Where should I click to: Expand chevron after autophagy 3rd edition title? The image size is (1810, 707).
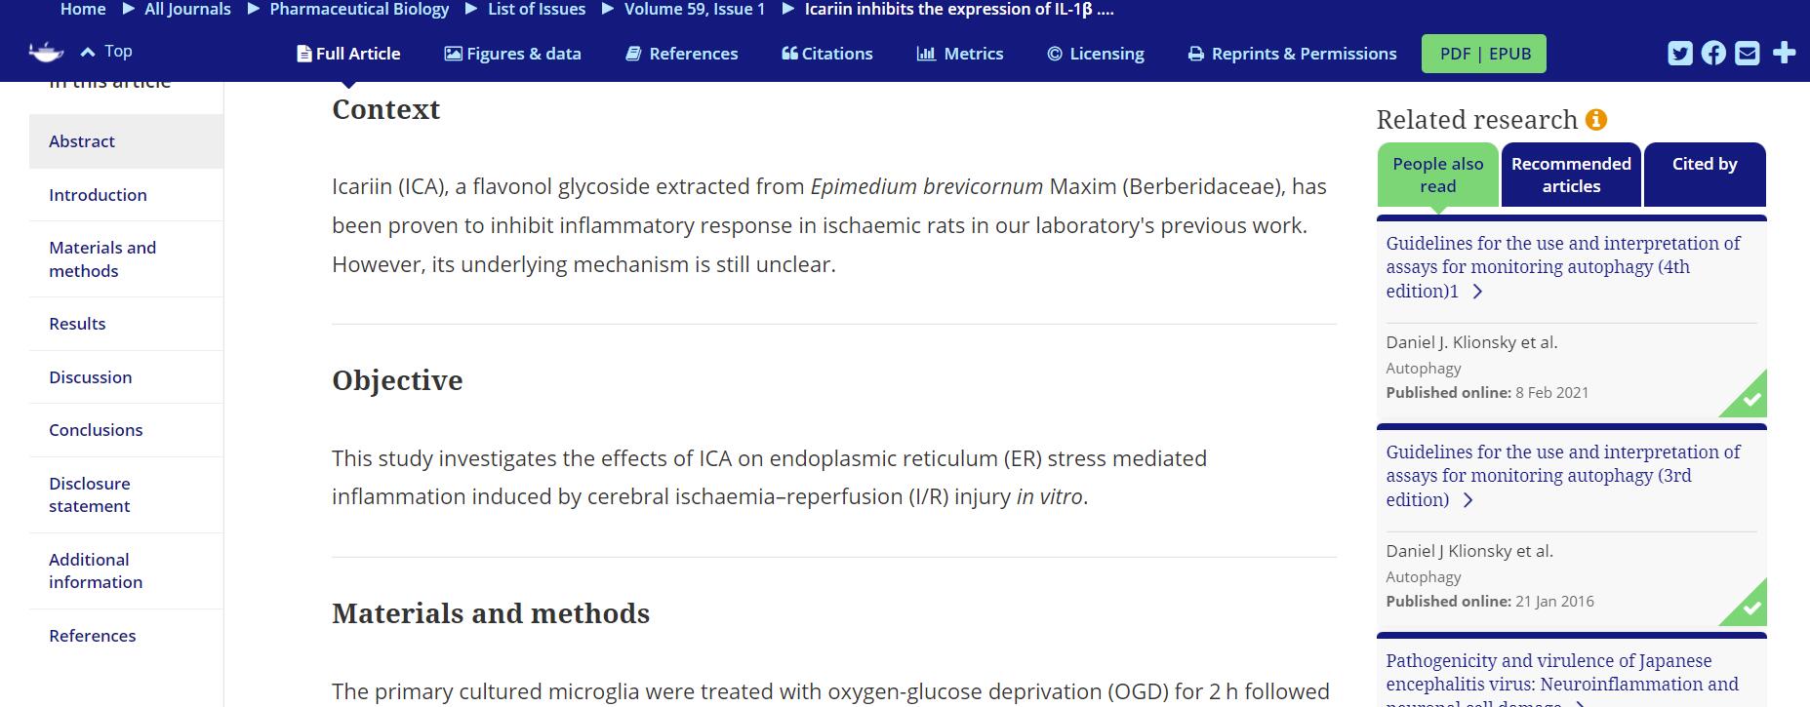[x=1468, y=500]
